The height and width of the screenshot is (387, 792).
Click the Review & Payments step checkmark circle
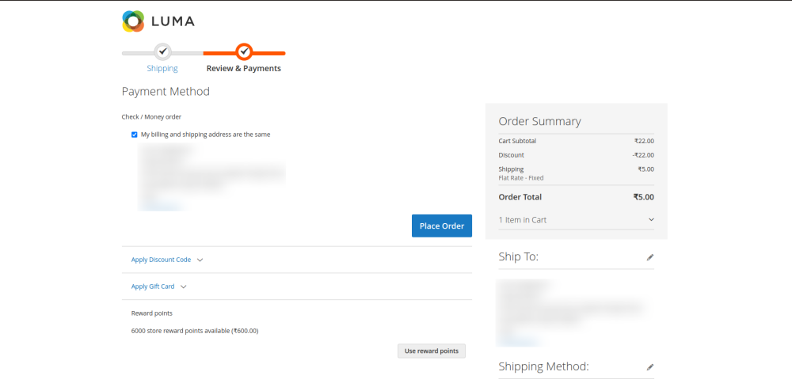pyautogui.click(x=244, y=52)
